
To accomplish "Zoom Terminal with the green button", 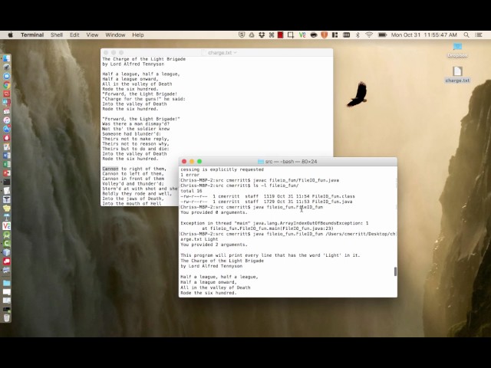I will tap(199, 162).
